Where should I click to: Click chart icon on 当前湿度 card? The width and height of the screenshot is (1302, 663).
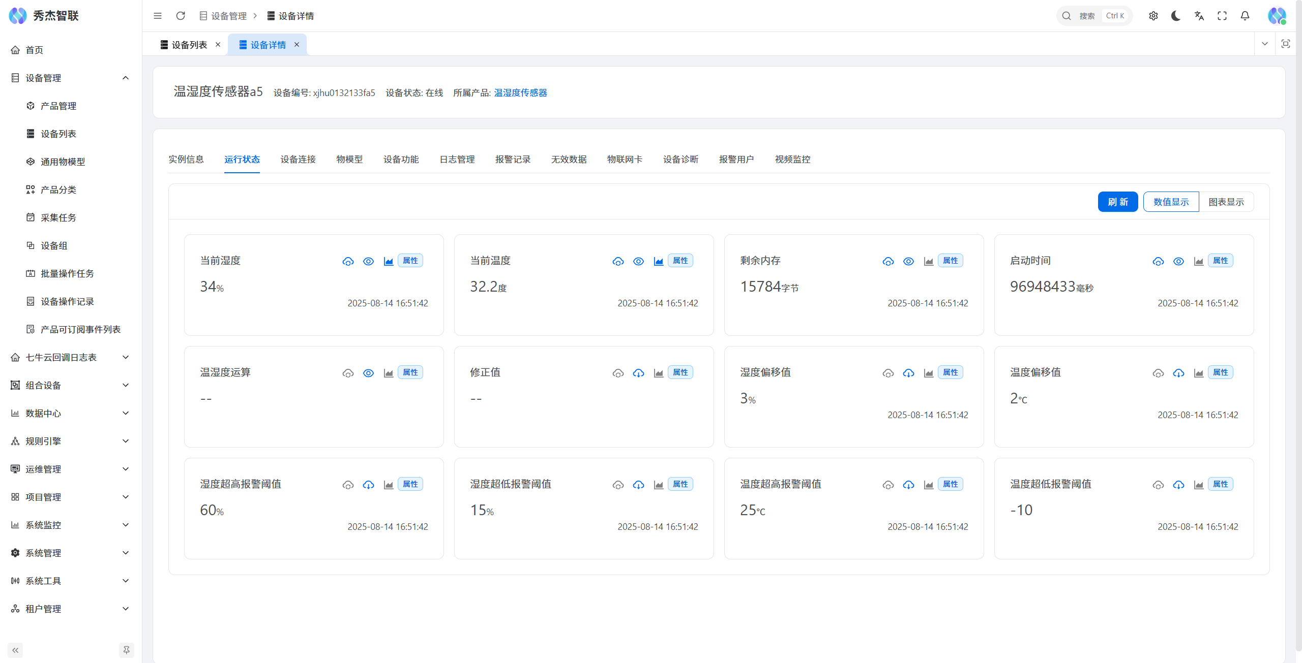389,261
